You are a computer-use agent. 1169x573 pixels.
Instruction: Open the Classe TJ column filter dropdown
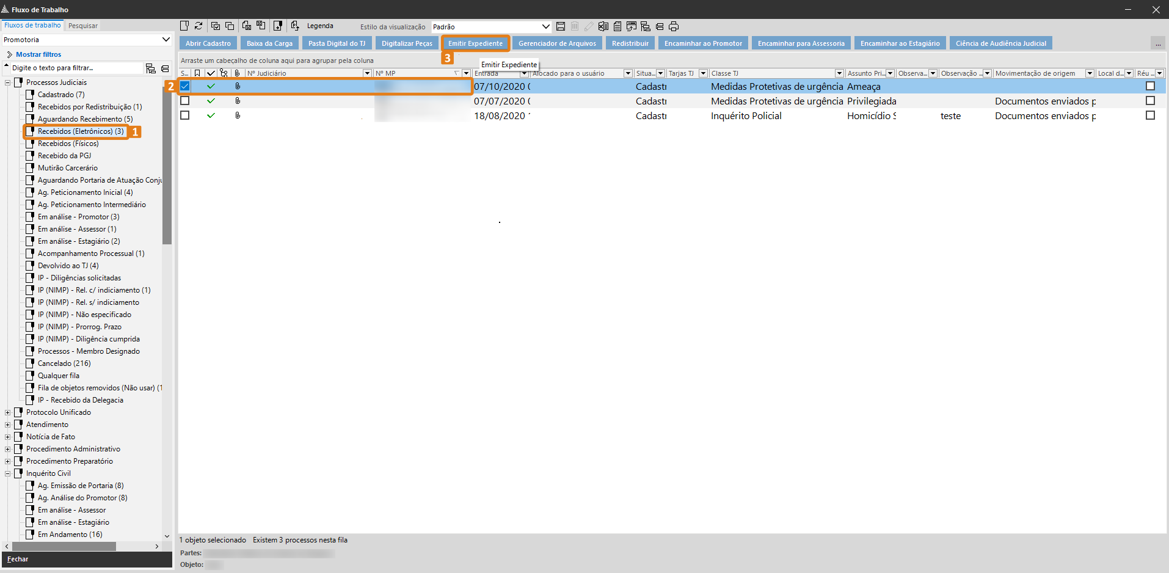[839, 73]
